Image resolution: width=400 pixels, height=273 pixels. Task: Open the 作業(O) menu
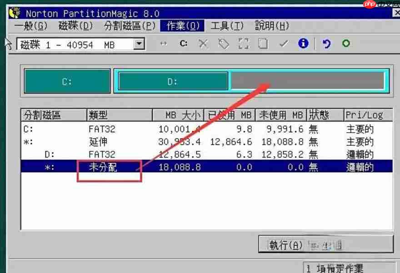[x=182, y=26]
